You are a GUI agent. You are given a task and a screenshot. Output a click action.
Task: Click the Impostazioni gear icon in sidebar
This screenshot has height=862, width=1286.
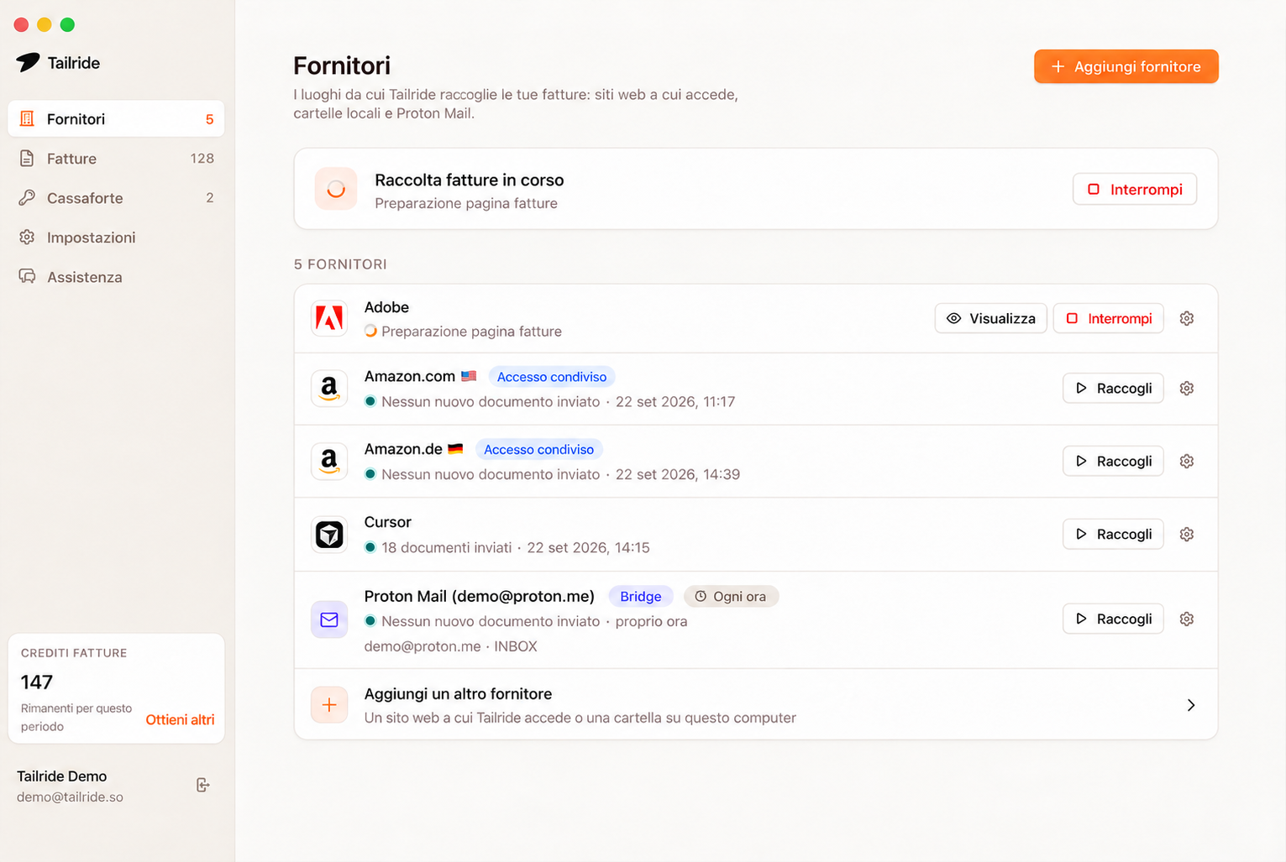click(x=27, y=237)
